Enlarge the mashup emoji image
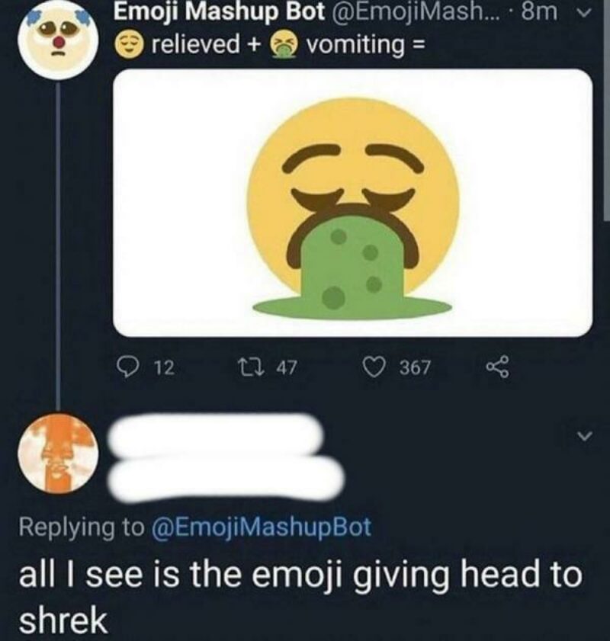Screen dimensions: 610x641 (352, 203)
